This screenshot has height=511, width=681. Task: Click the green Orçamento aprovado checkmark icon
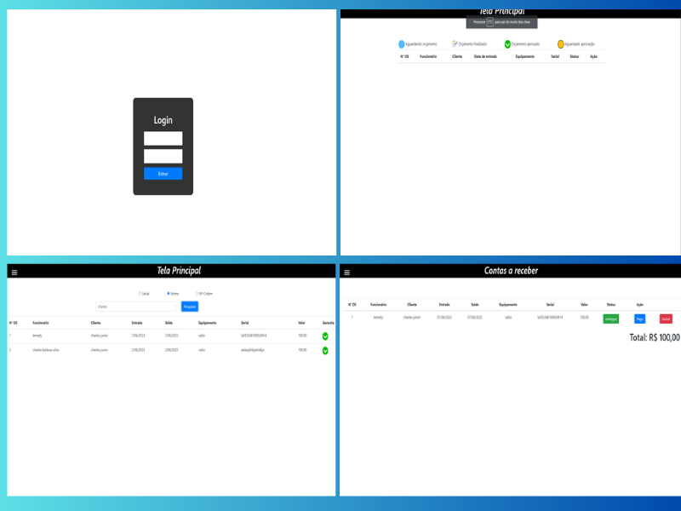(507, 44)
